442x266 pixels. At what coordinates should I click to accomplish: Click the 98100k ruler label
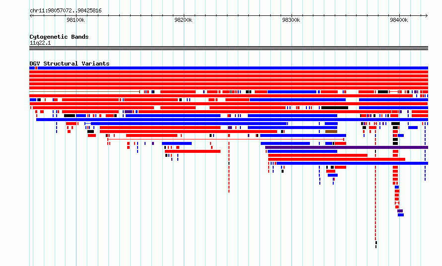tap(75, 20)
